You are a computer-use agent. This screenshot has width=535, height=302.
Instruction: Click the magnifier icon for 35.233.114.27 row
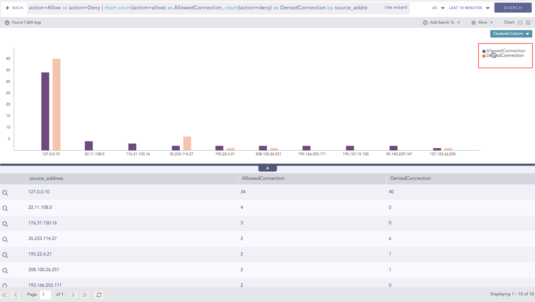click(x=5, y=239)
